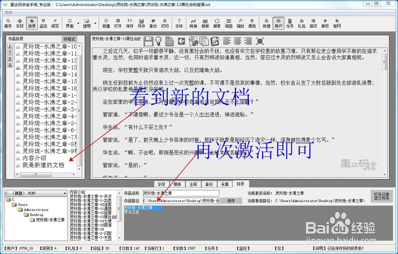Viewport: 398px width, 254px height.
Task: Toggle the 目录 catalog toolbar button
Action: pyautogui.click(x=32, y=23)
